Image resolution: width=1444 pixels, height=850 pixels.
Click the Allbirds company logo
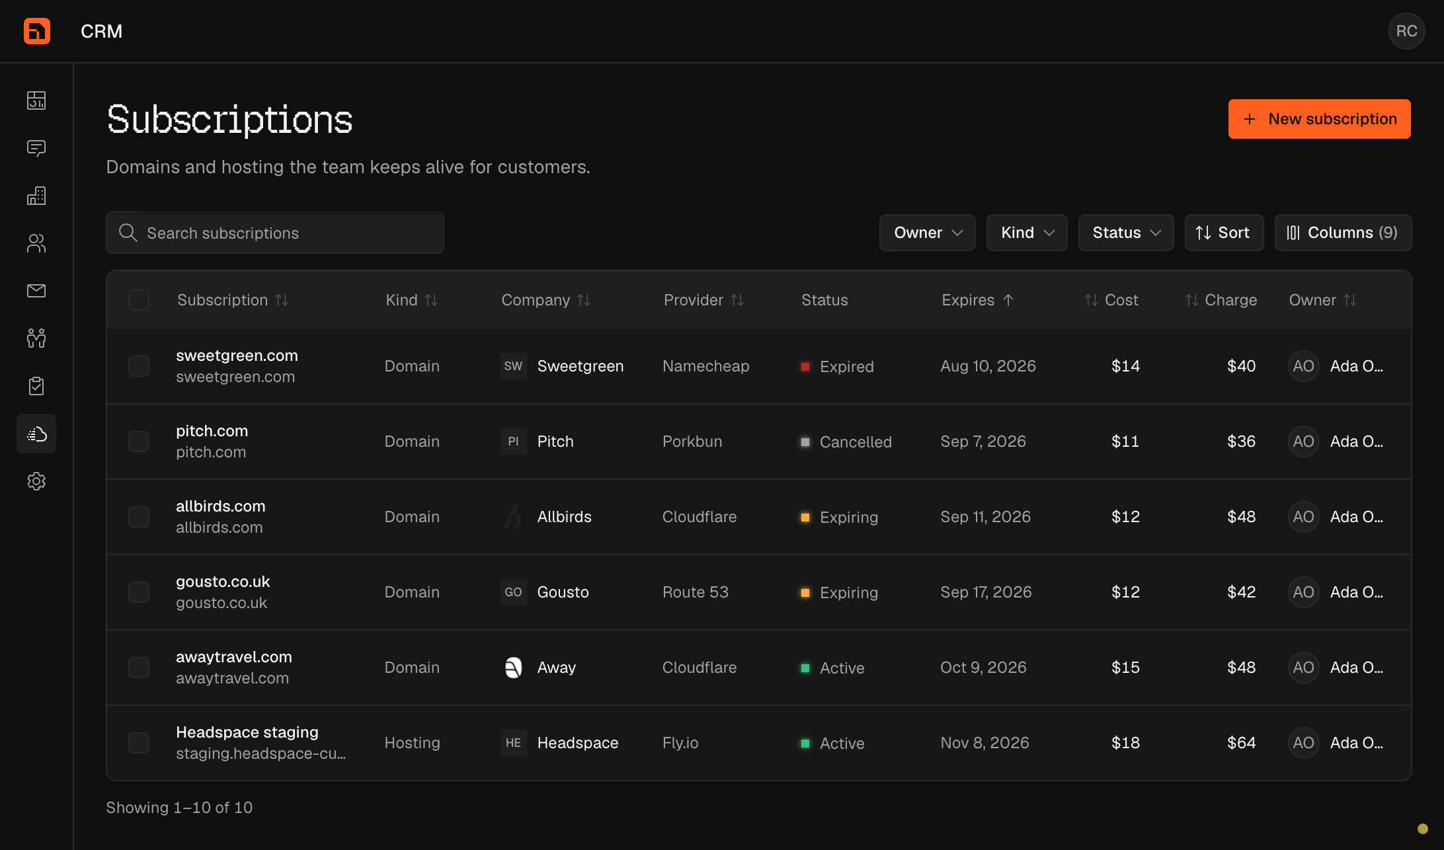[x=513, y=517]
